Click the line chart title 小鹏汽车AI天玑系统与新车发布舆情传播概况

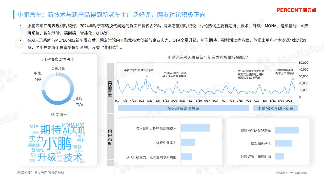[x=208, y=57]
